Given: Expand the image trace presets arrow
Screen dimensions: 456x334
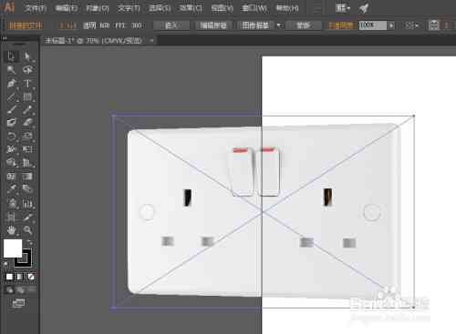Looking at the screenshot, I should (x=279, y=25).
